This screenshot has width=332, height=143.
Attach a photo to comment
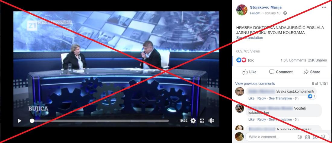308,137
